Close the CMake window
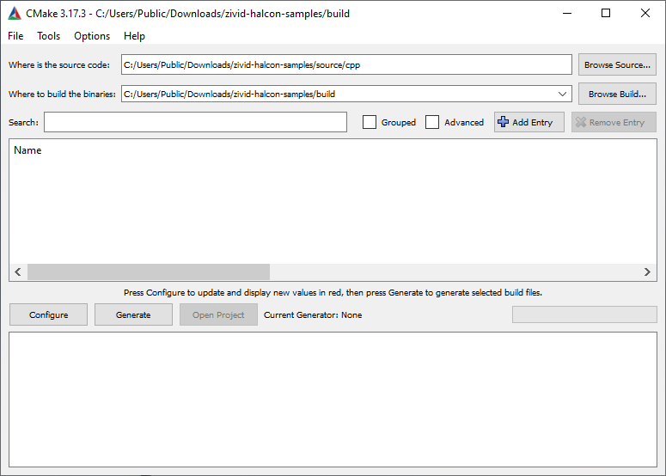Image resolution: width=666 pixels, height=476 pixels. pos(645,13)
